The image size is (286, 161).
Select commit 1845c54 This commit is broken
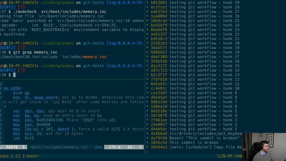click(x=185, y=143)
